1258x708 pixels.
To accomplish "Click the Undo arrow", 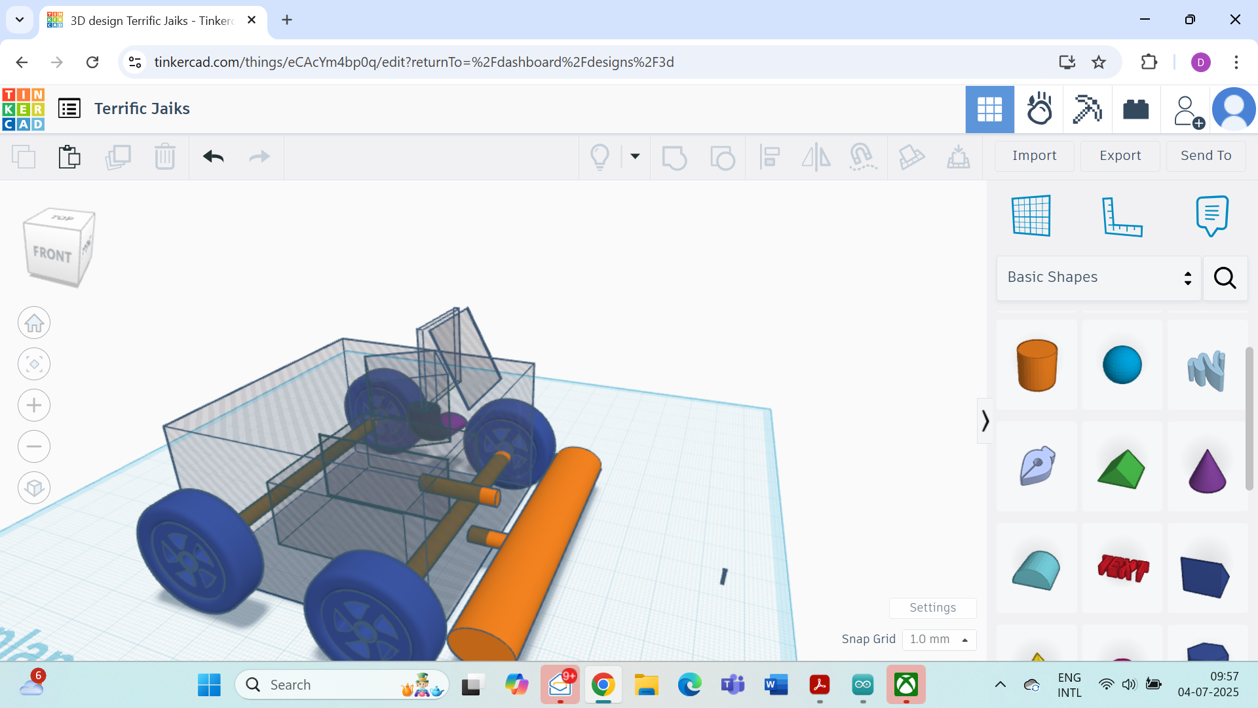I will [x=213, y=157].
